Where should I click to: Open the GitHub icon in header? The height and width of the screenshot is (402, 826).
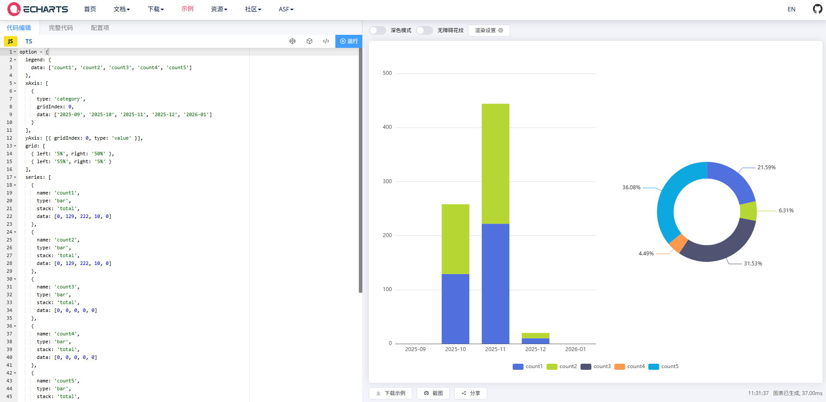tap(817, 9)
